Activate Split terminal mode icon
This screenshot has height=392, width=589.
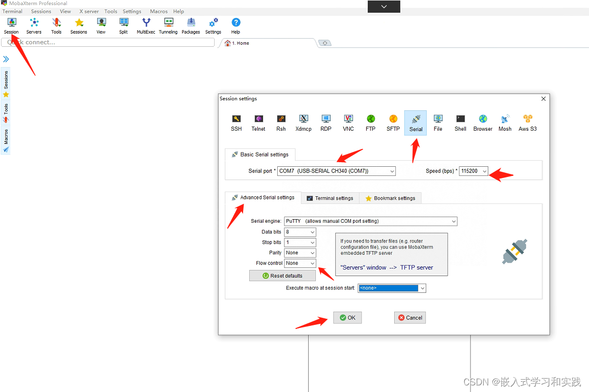point(124,26)
